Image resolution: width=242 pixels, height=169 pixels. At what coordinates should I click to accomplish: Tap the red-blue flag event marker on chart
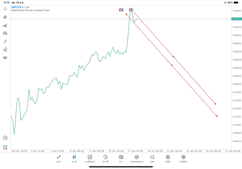tap(121, 9)
